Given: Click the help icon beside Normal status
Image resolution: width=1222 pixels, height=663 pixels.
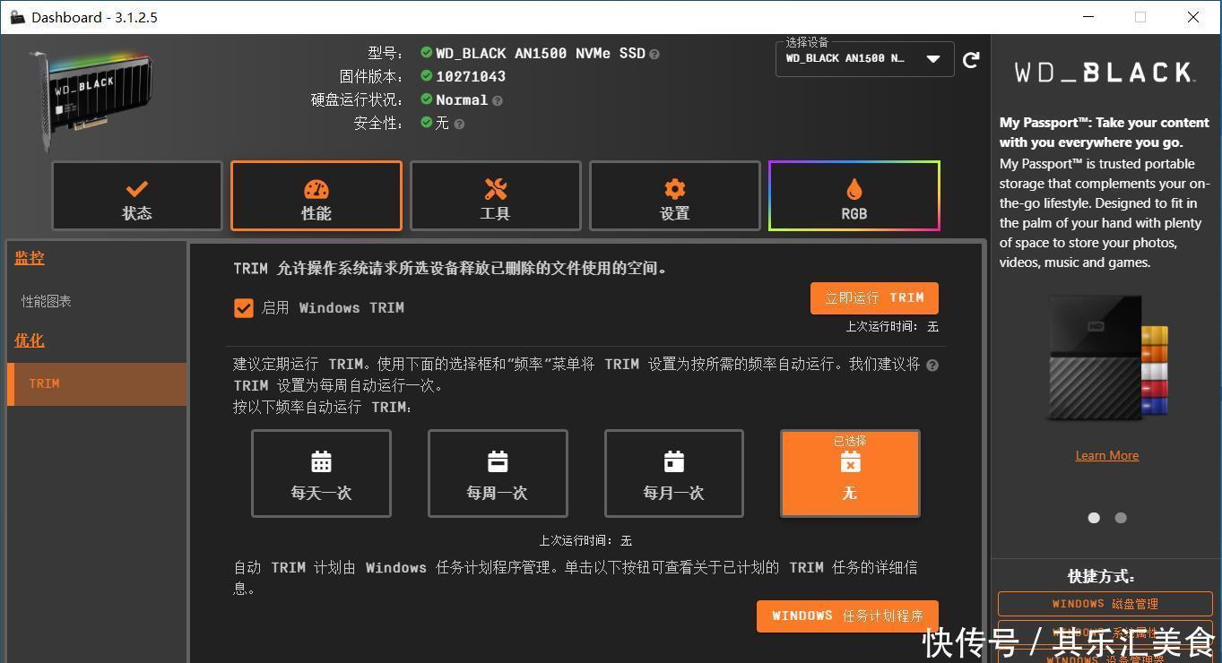Looking at the screenshot, I should click(x=498, y=101).
